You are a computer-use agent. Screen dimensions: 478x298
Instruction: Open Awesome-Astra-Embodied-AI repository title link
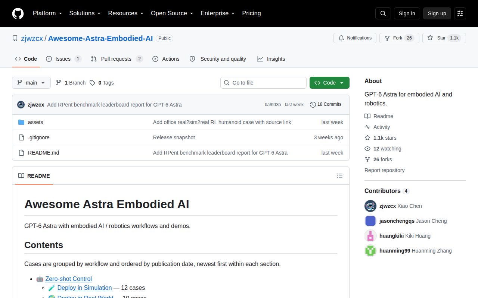click(100, 38)
